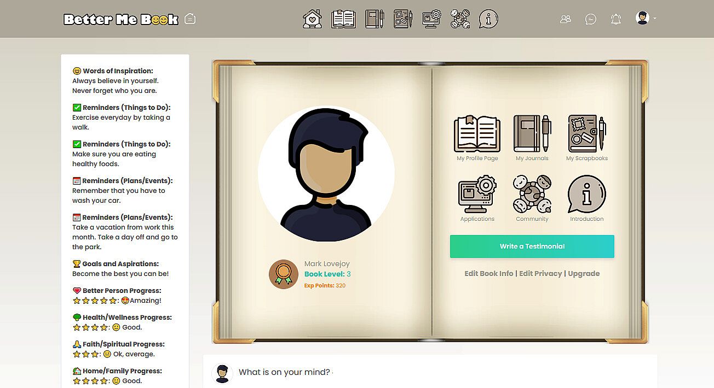Open the Community faces icon in top bar
Screen dimensions: 714x388
coord(460,19)
